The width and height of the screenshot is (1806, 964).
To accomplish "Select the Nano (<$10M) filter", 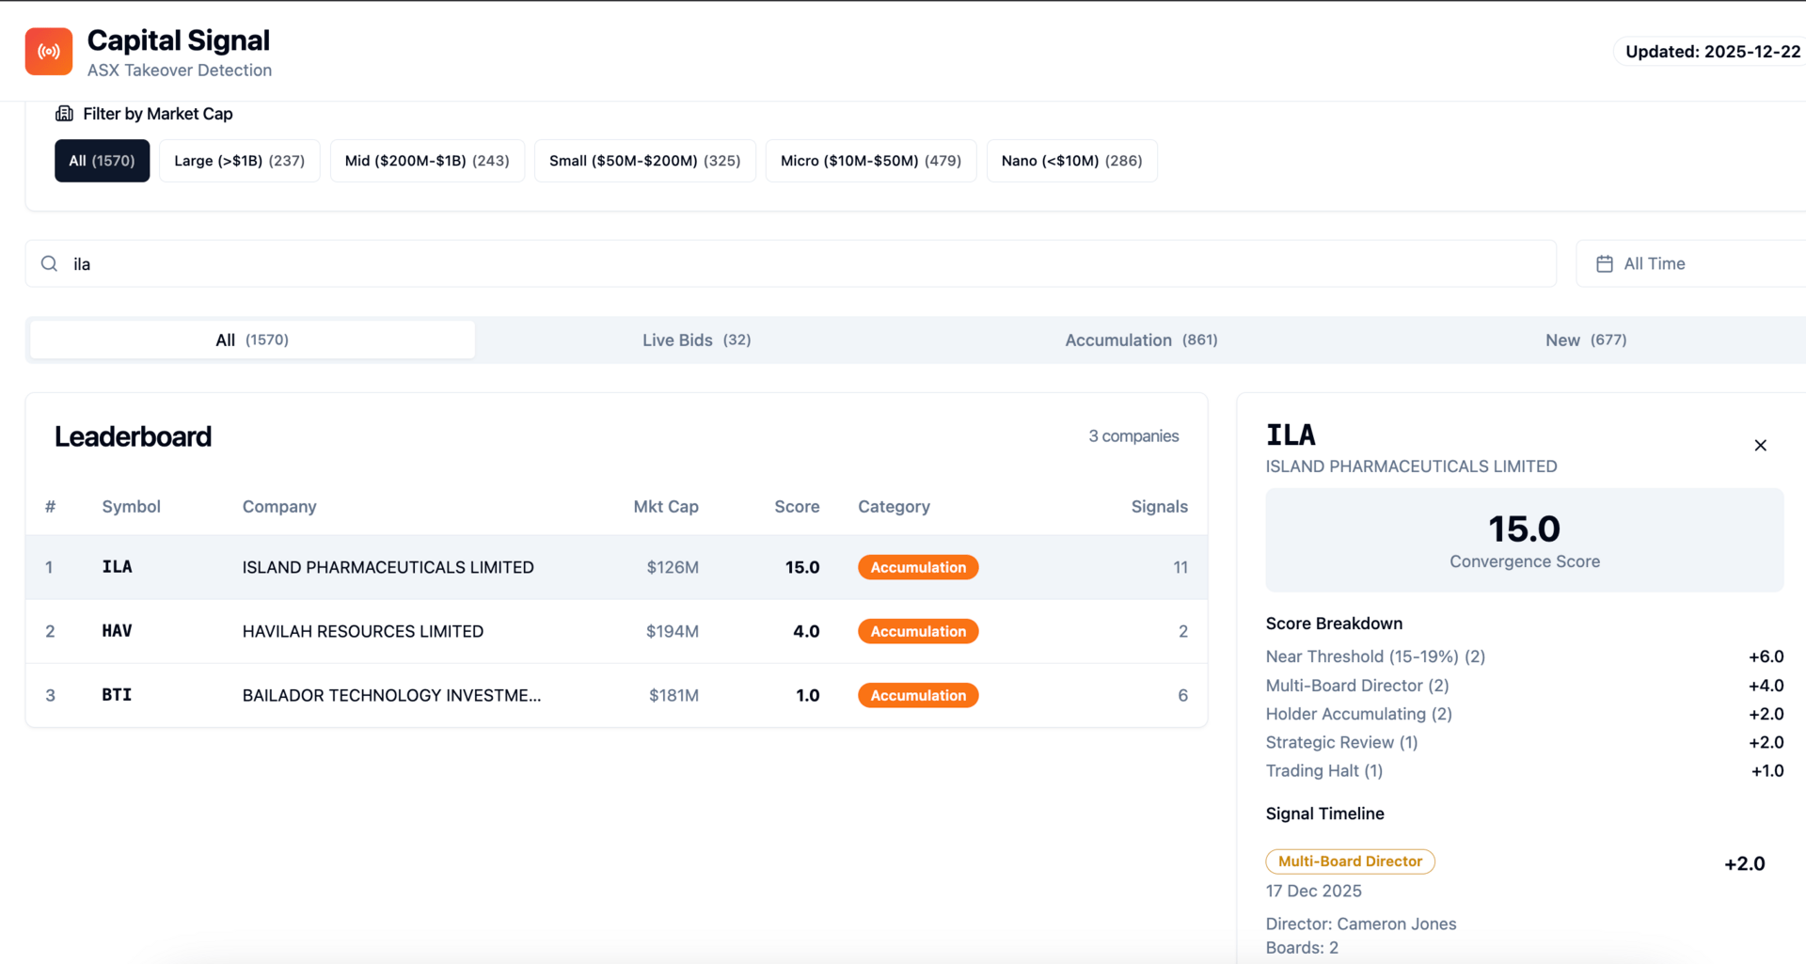I will coord(1071,161).
